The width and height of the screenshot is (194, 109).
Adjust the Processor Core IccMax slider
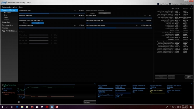coord(52,18)
